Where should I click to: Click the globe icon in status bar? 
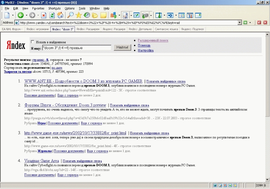[x=215, y=185]
